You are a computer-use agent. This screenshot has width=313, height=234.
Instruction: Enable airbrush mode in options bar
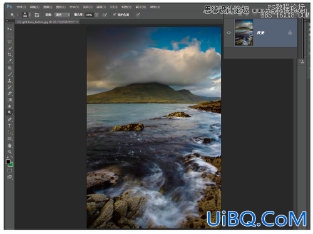click(105, 15)
